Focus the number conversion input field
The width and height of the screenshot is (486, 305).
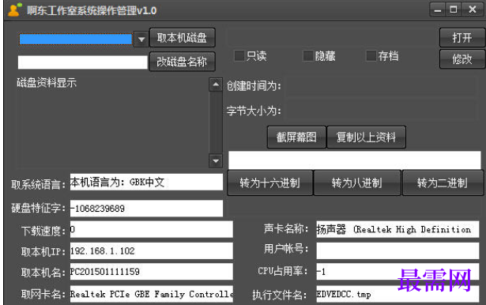pyautogui.click(x=355, y=160)
